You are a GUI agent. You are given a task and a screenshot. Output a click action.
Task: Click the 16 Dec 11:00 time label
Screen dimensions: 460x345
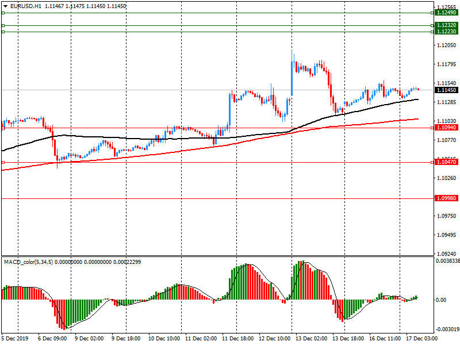[x=385, y=339]
